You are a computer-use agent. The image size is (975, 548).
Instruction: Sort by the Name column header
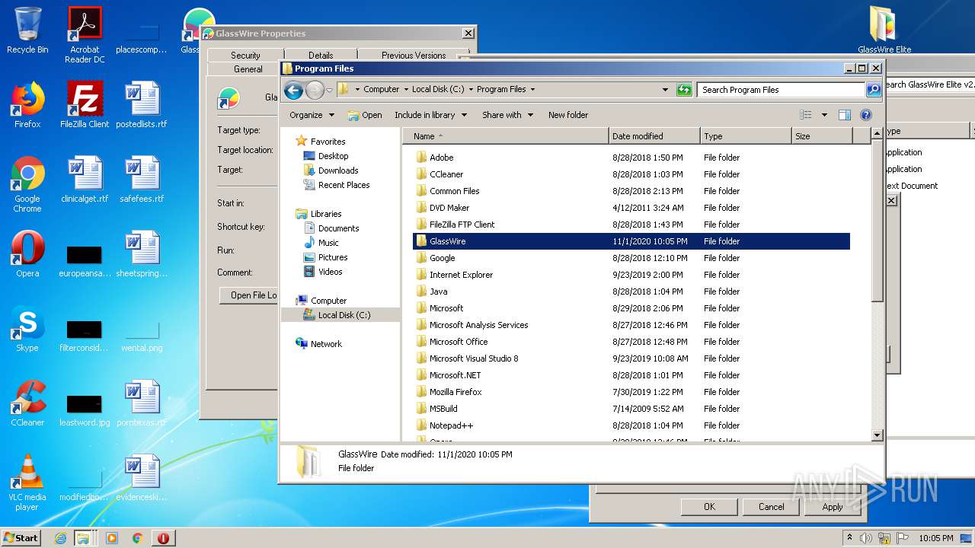point(506,136)
